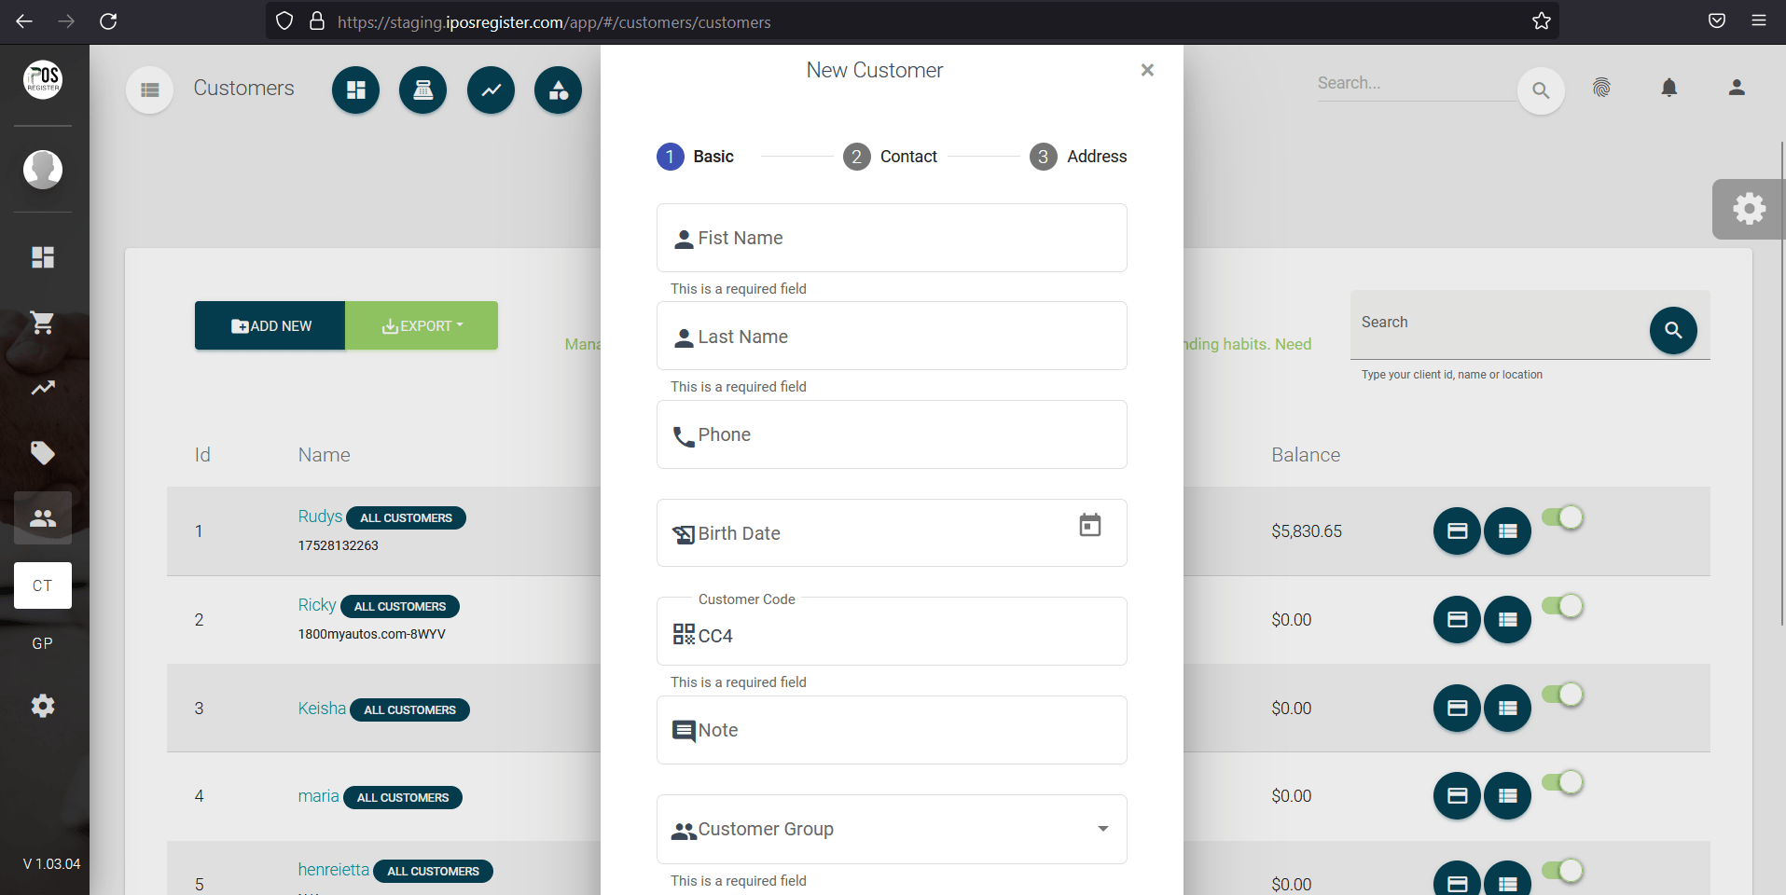1786x895 pixels.
Task: Click the floating settings gear on right edge
Action: click(x=1748, y=209)
